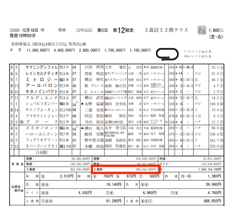Click 枠連 sales figure 31,871,300円

click(212, 159)
